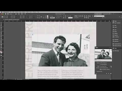Click the reference point locator
The height and width of the screenshot is (91, 122).
pos(3,17)
